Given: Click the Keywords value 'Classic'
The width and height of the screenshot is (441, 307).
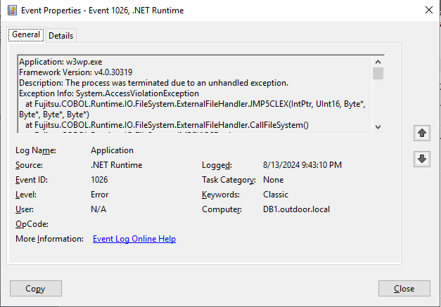Looking at the screenshot, I should (276, 195).
